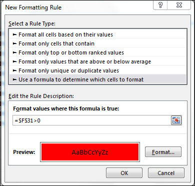
Task: Select 'Format only unique or duplicate values'
Action: coord(97,70)
